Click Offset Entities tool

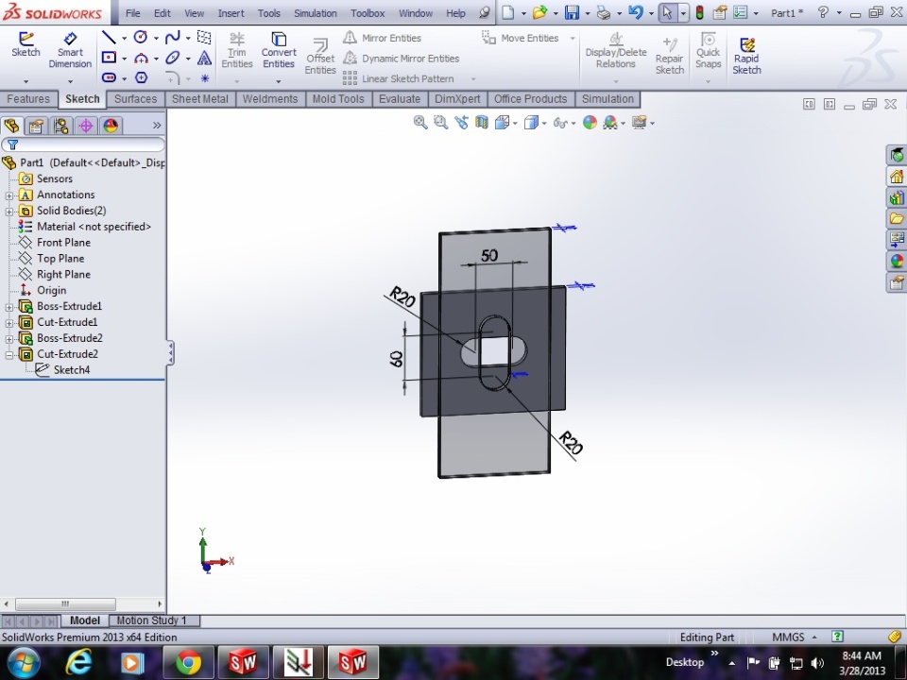tap(320, 56)
